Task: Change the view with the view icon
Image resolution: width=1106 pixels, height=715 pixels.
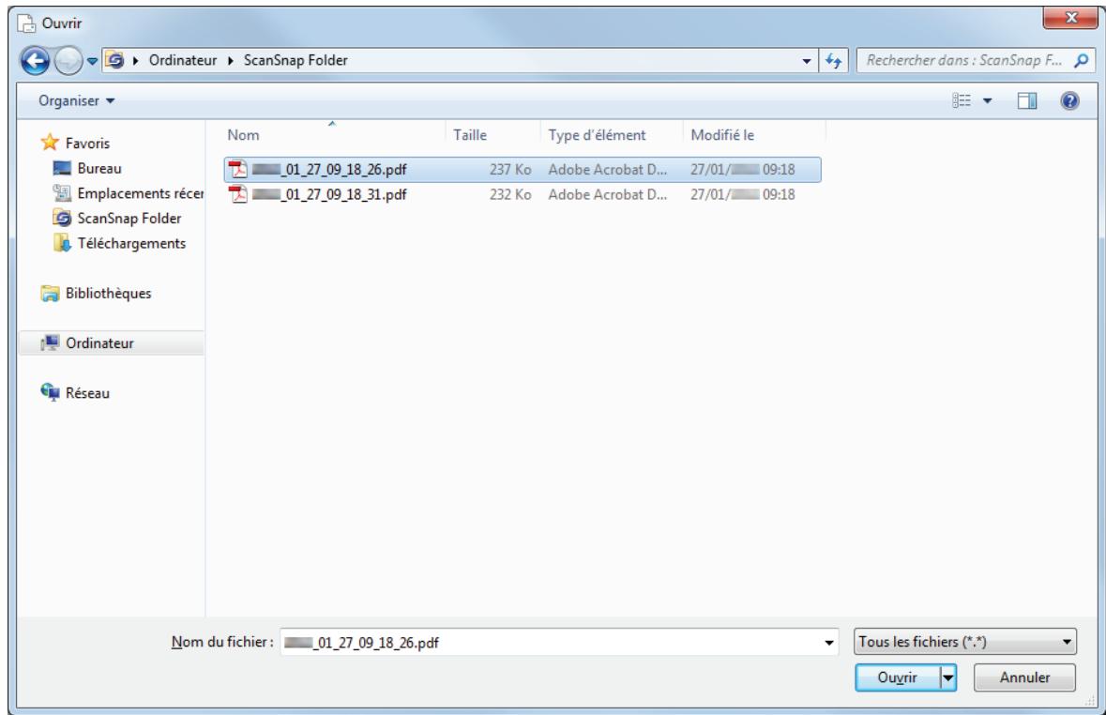Action: [x=962, y=101]
